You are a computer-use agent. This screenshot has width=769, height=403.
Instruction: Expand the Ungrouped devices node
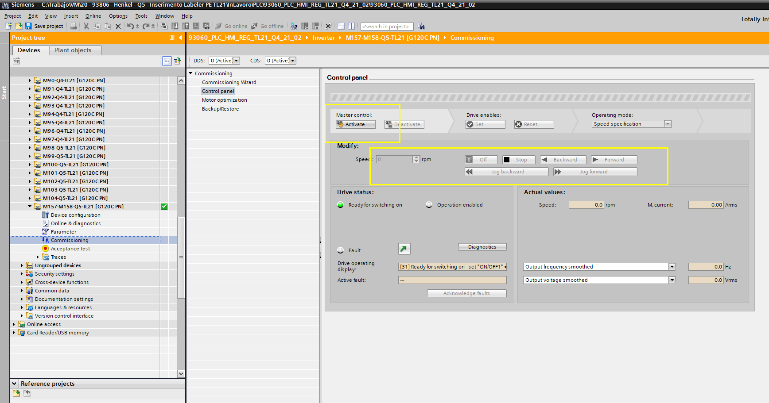[22, 265]
